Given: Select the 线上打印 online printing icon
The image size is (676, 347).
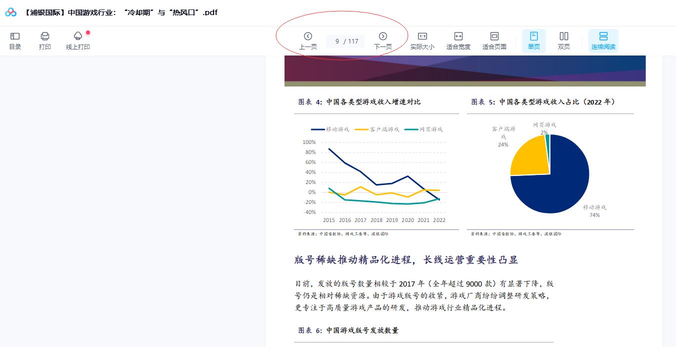Looking at the screenshot, I should 77,40.
